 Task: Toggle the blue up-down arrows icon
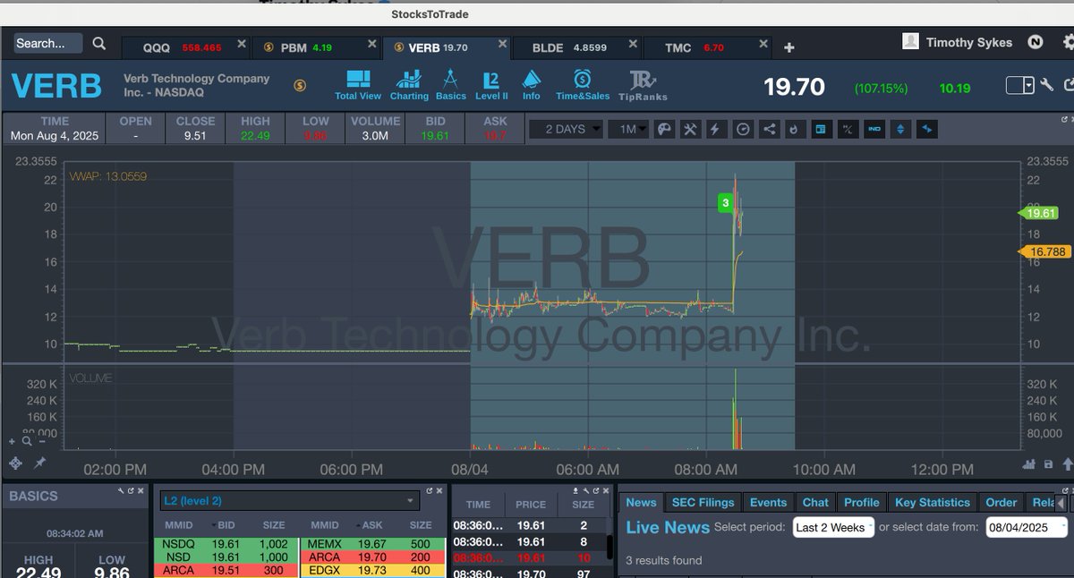tap(900, 129)
